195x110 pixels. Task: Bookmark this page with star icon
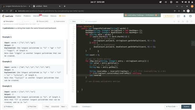point(179,11)
